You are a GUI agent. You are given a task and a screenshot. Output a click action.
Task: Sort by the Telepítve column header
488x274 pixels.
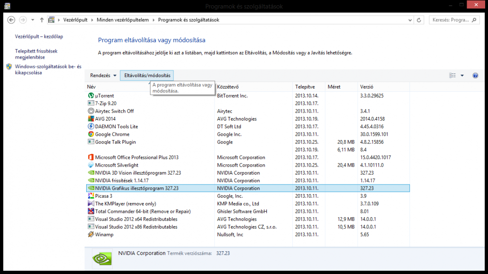click(x=309, y=87)
